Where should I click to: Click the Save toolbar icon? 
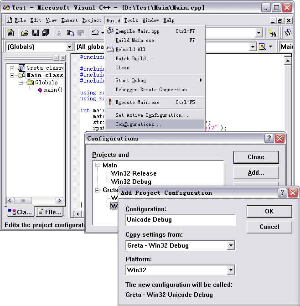click(35, 33)
